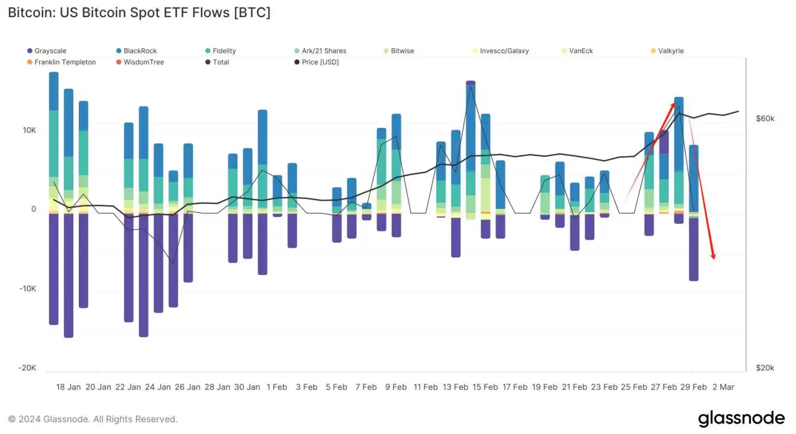This screenshot has width=796, height=434.
Task: Click the VanEck legend entry
Action: pyautogui.click(x=577, y=51)
